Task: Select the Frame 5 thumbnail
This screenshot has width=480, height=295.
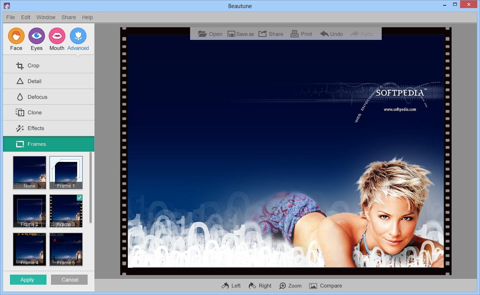Action: 66,249
